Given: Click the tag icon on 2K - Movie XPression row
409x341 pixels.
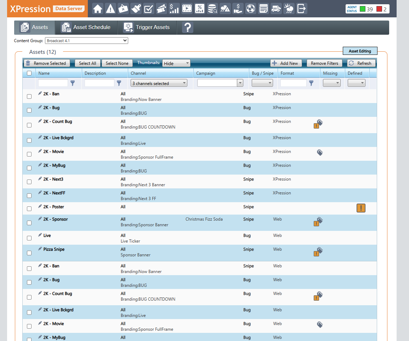Looking at the screenshot, I should tap(319, 153).
